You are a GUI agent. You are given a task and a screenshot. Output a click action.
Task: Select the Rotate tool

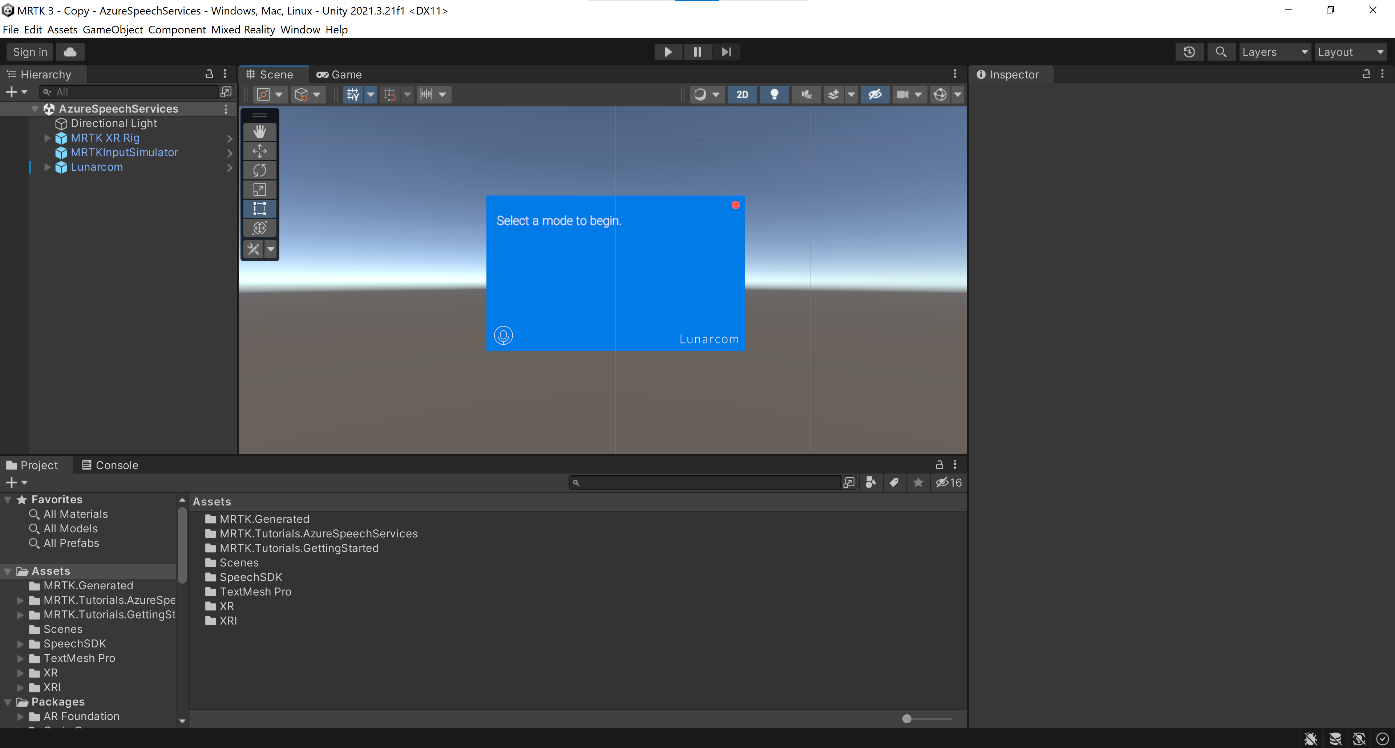pos(260,170)
